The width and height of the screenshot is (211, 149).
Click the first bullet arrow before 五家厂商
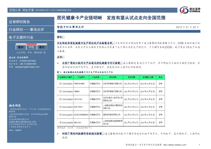pyautogui.click(x=58, y=63)
